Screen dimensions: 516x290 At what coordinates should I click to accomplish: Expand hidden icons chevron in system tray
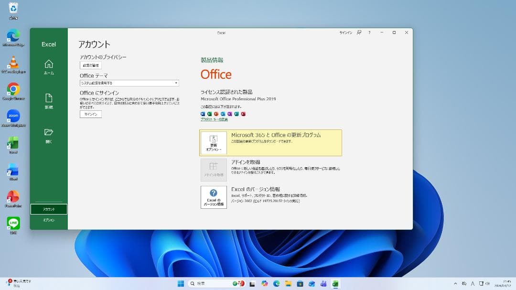(x=455, y=283)
